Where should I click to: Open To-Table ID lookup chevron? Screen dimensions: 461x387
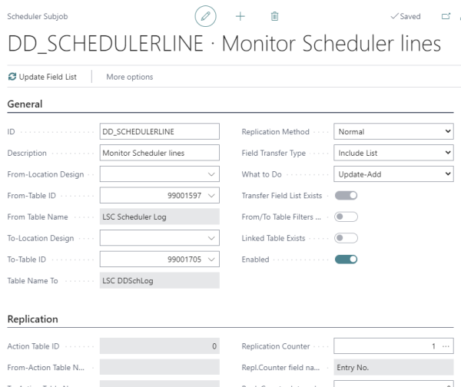(211, 260)
